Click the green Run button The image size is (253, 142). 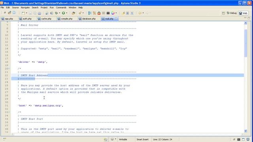tap(63, 13)
